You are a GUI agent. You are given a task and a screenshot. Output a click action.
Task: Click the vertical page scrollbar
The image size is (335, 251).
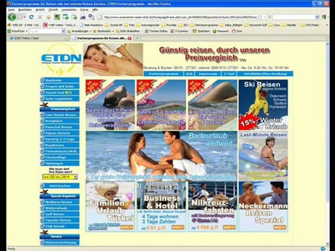click(327, 143)
